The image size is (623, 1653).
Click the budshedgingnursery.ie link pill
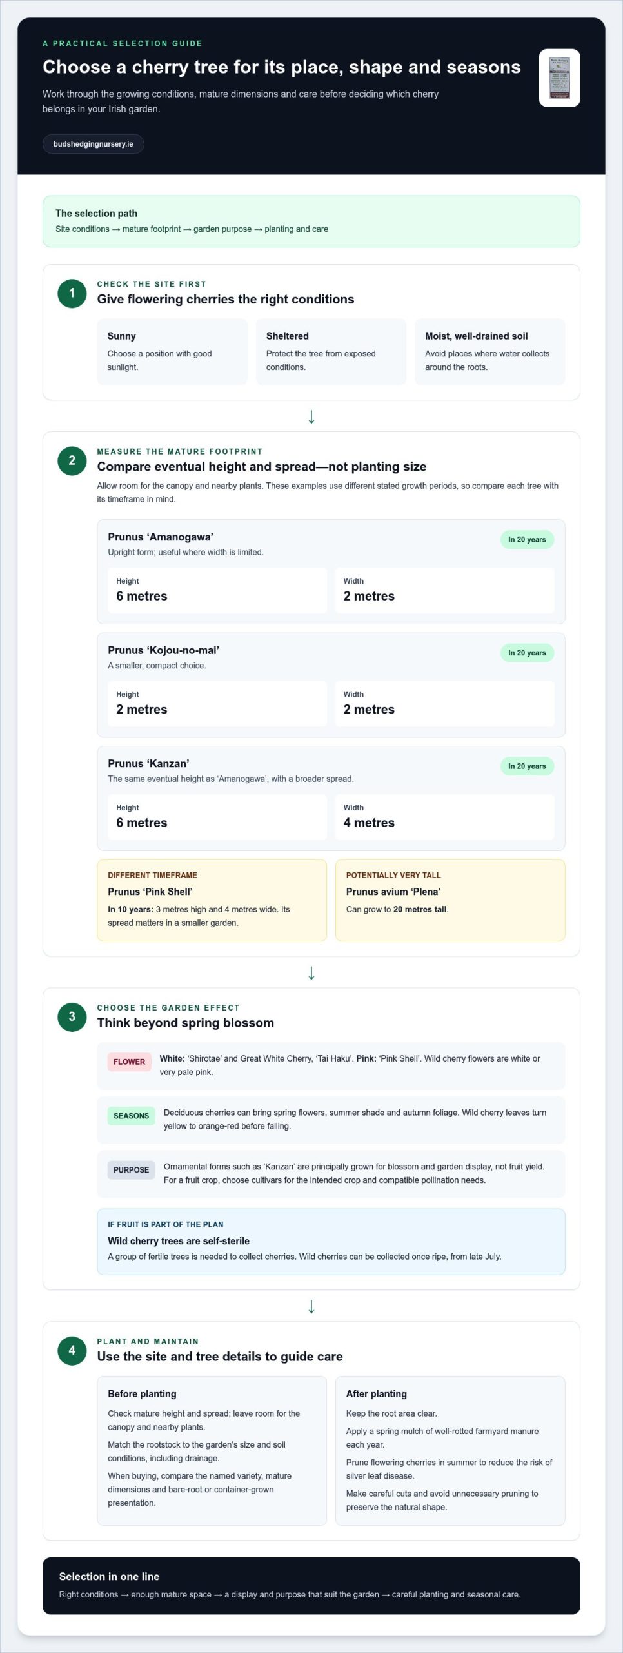coord(94,144)
